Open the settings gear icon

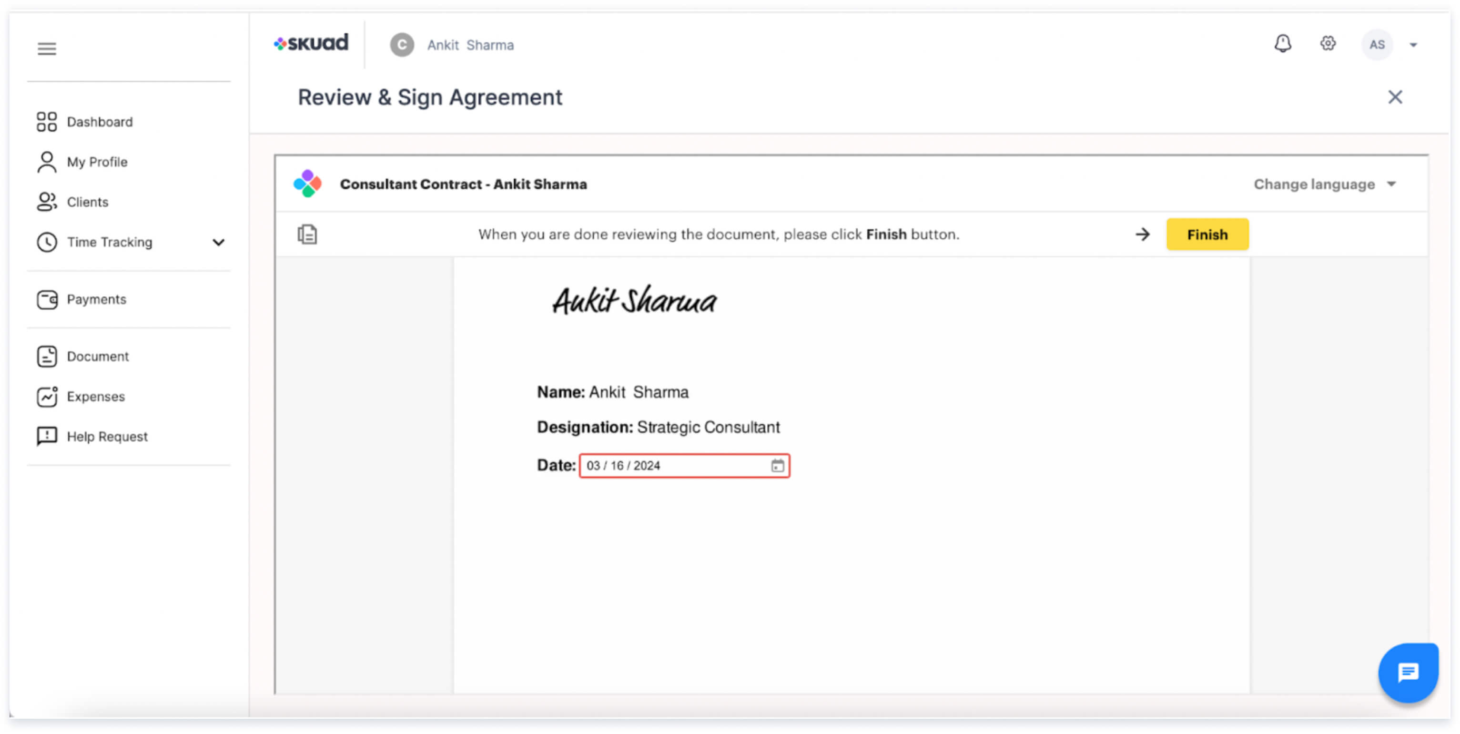click(x=1328, y=44)
